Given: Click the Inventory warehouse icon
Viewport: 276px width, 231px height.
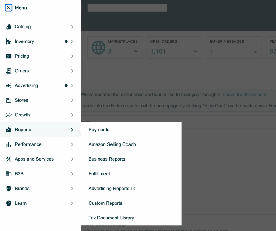Looking at the screenshot, I should (9, 41).
